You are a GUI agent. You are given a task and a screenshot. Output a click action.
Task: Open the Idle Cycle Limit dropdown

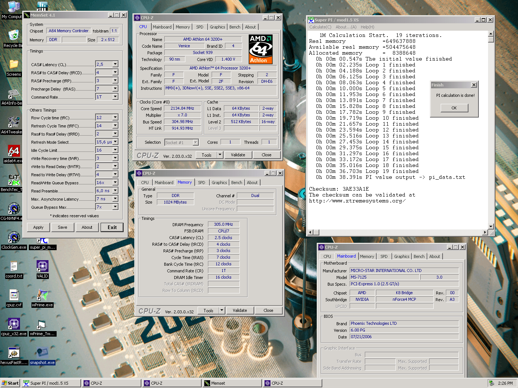(115, 150)
